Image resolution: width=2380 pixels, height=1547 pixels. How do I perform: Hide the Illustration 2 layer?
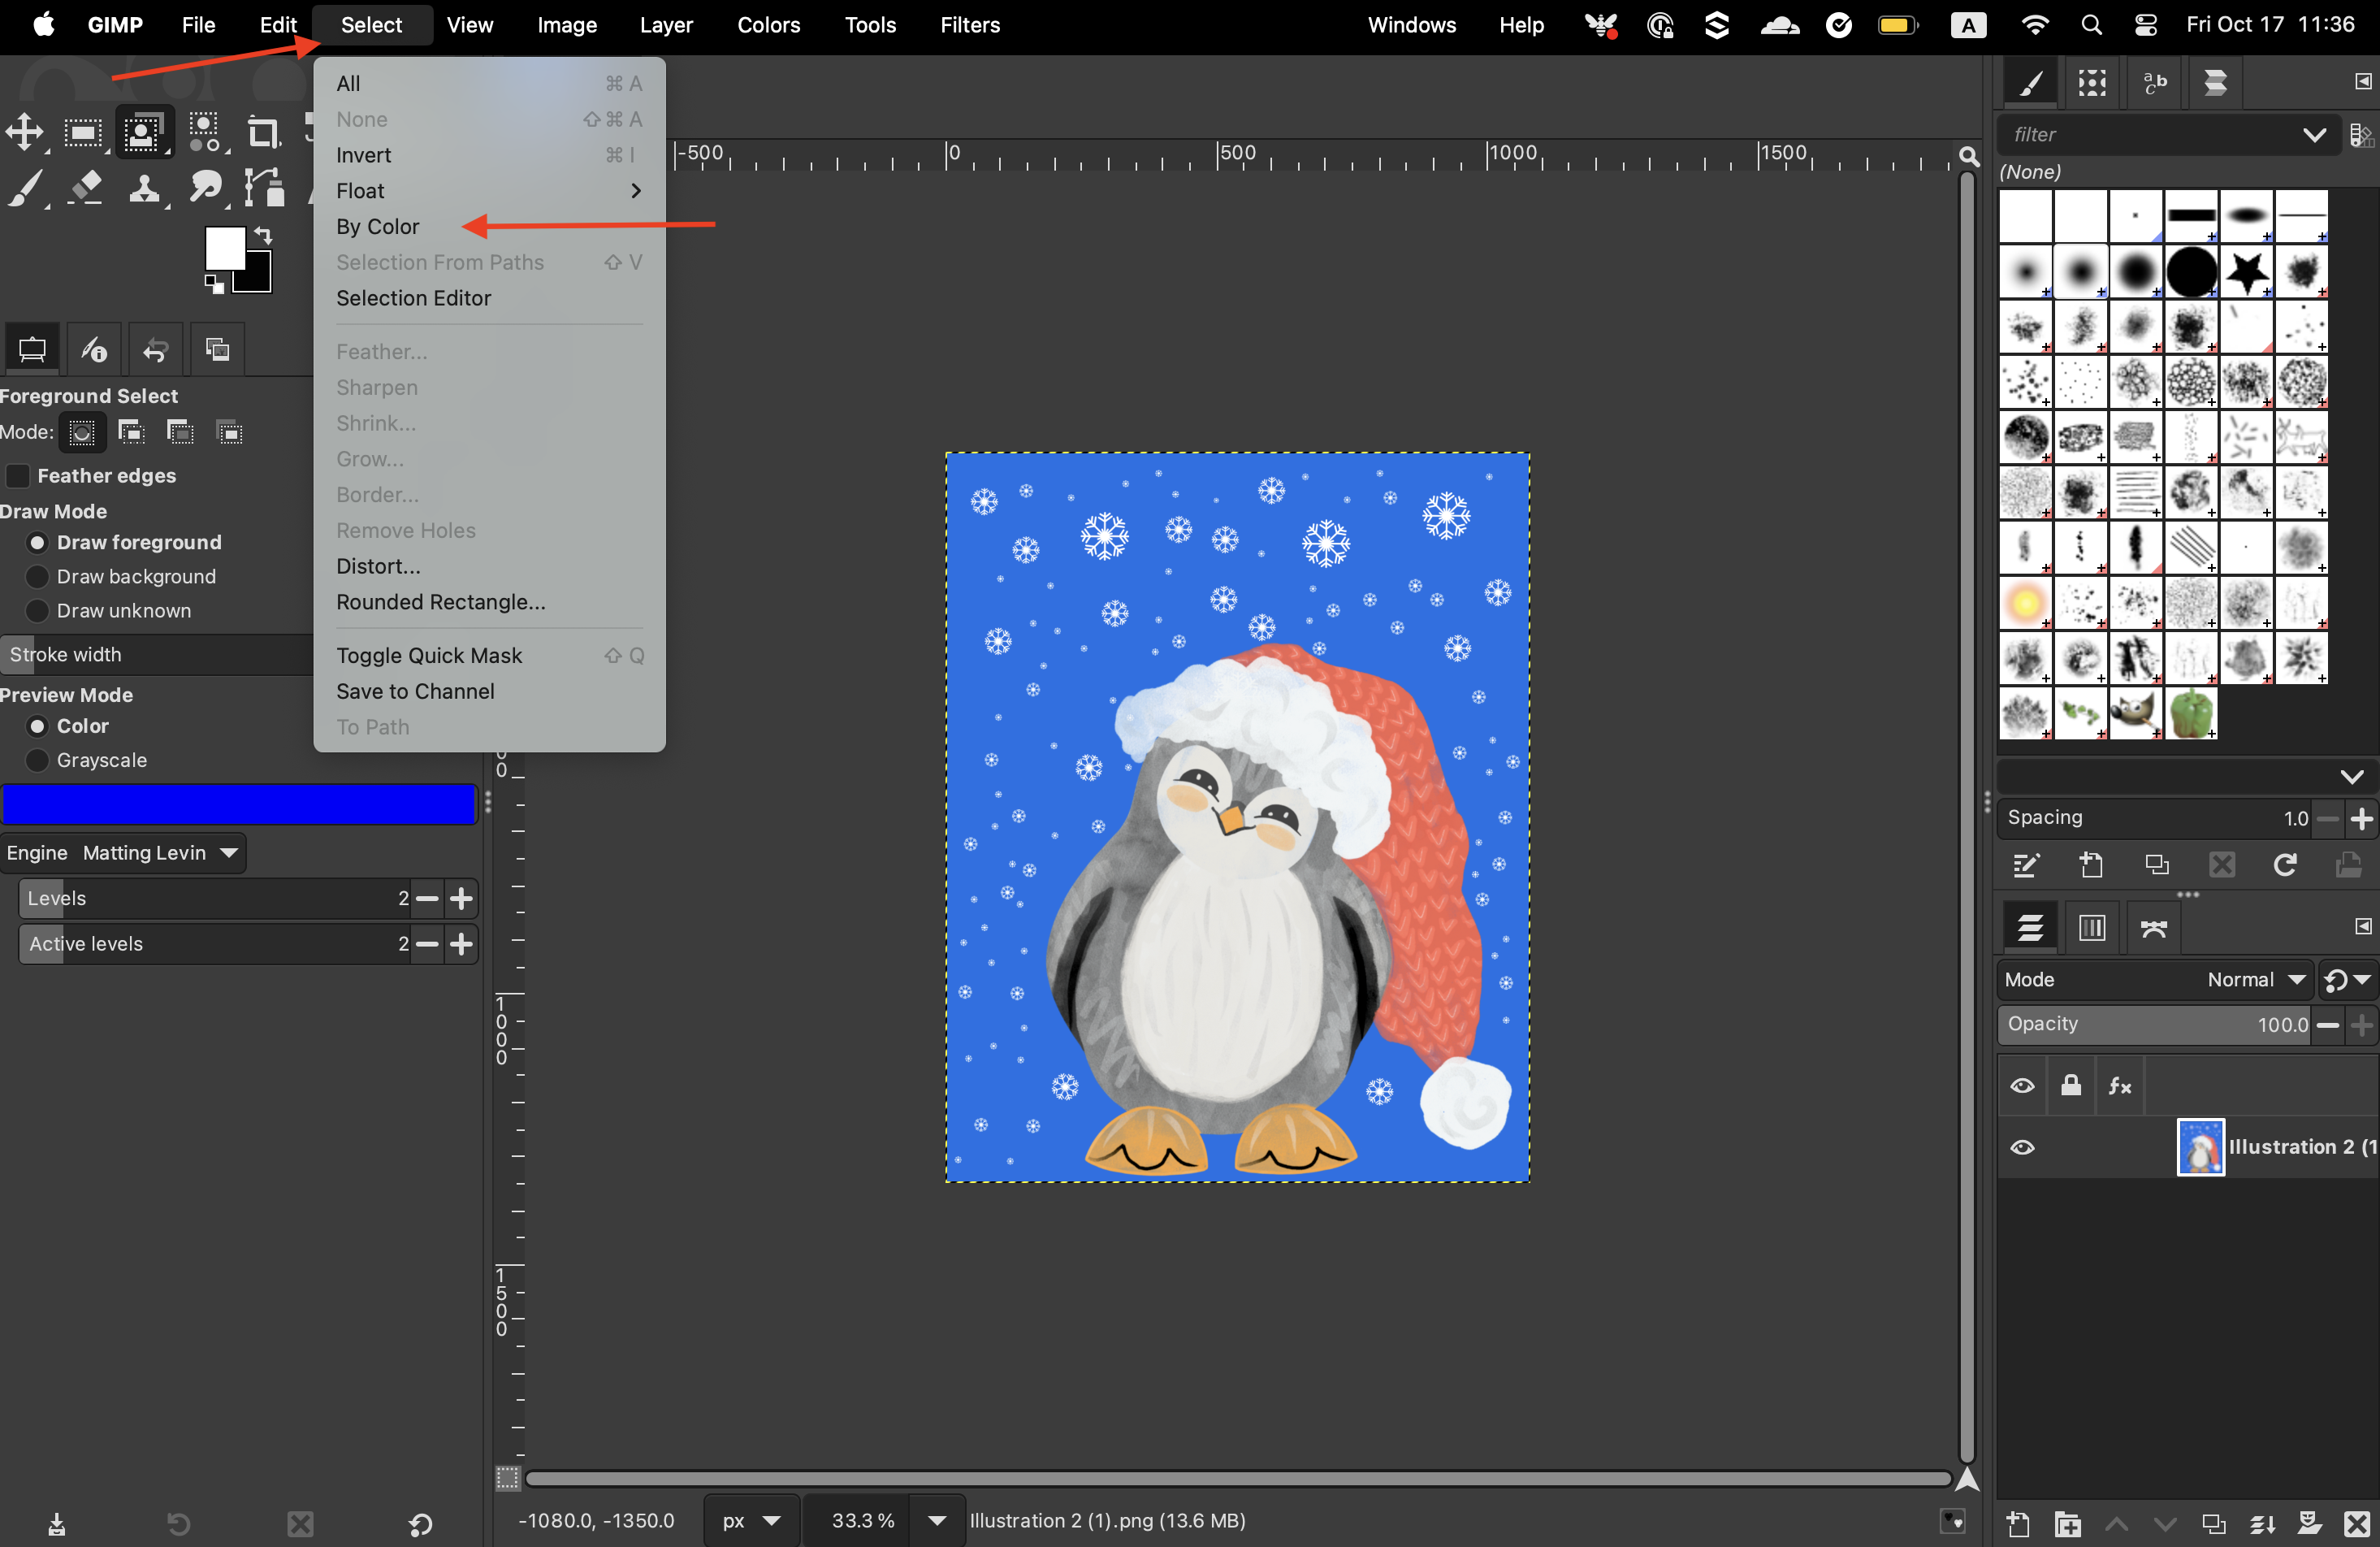coord(2022,1147)
